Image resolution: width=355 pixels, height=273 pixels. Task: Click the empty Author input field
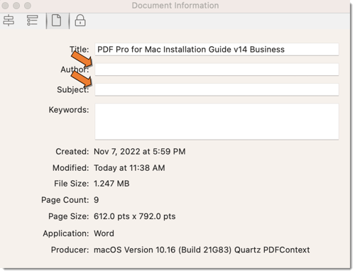(217, 69)
